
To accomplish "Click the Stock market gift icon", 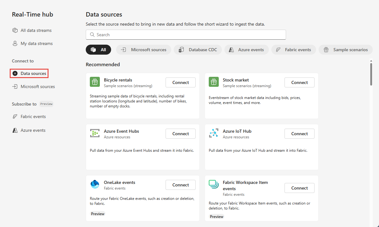I will pos(214,82).
